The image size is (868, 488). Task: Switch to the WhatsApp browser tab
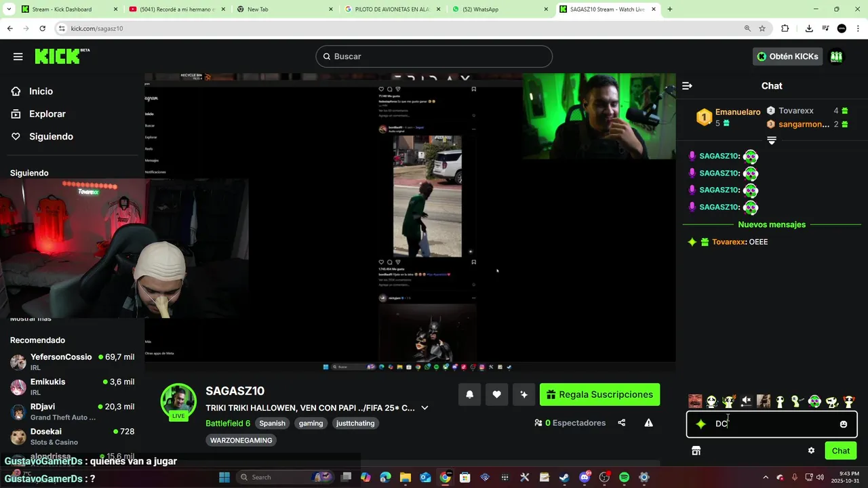pyautogui.click(x=501, y=9)
